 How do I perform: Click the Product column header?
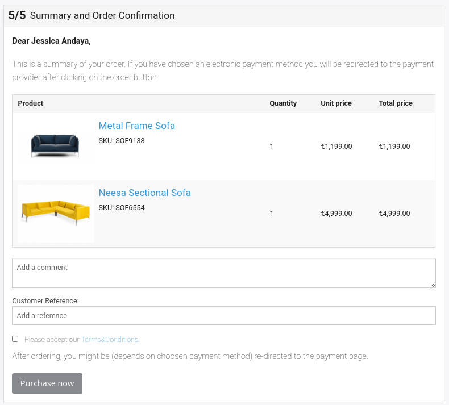tap(30, 103)
